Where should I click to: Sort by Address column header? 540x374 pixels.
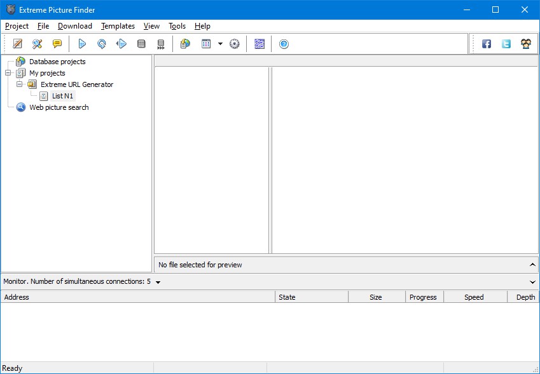(x=138, y=297)
